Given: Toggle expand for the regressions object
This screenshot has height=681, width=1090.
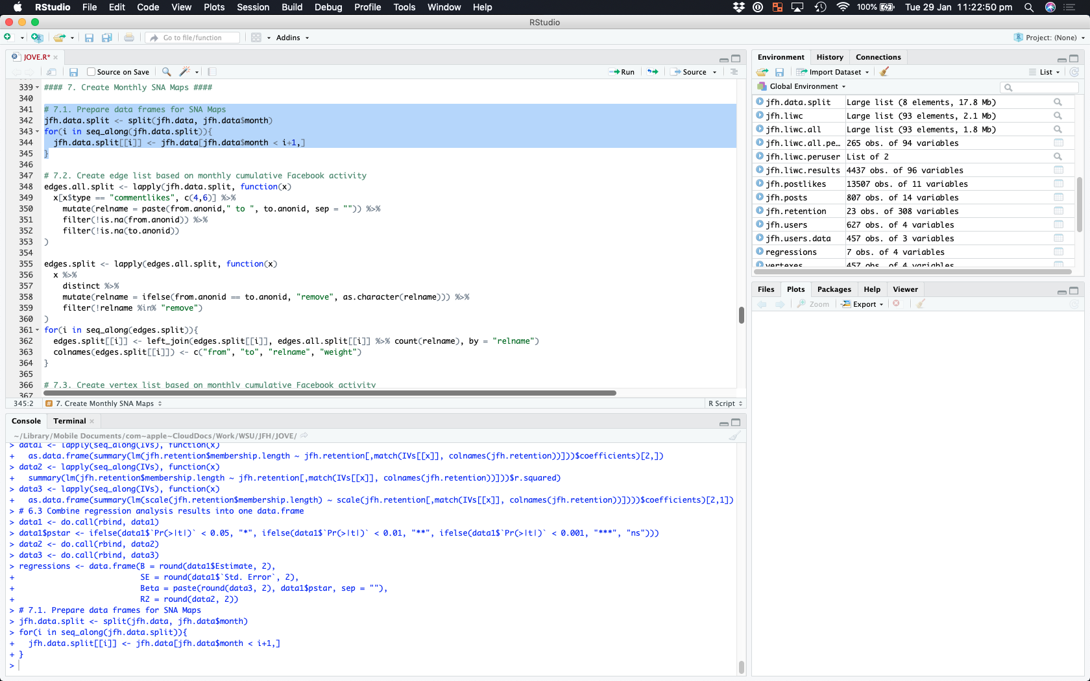Looking at the screenshot, I should 760,252.
